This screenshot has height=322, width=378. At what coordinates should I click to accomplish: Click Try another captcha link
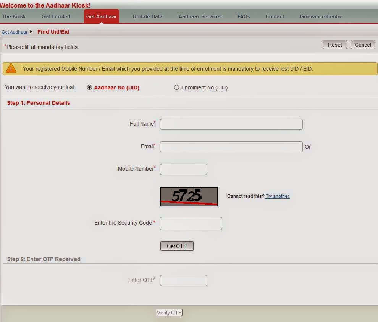tap(278, 196)
